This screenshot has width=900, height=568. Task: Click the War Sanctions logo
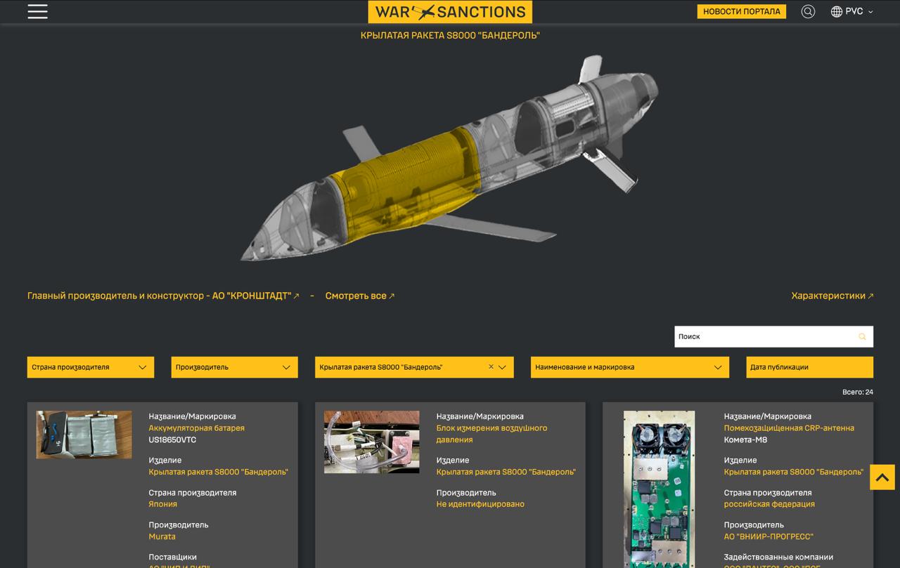tap(450, 11)
